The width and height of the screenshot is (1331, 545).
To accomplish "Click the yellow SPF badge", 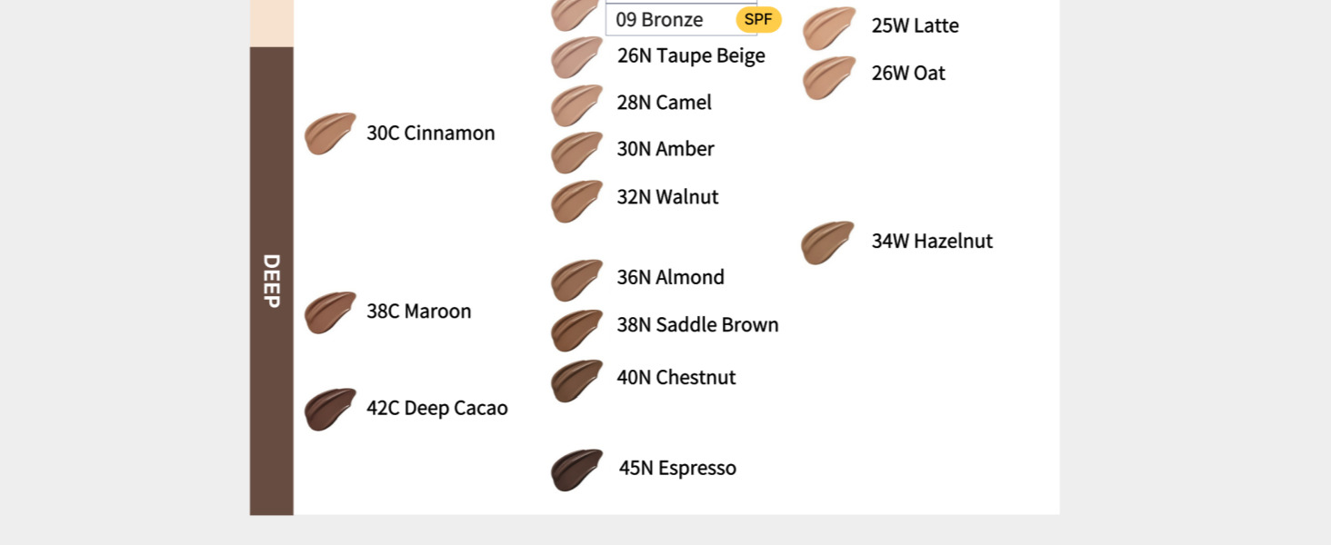I will (758, 19).
